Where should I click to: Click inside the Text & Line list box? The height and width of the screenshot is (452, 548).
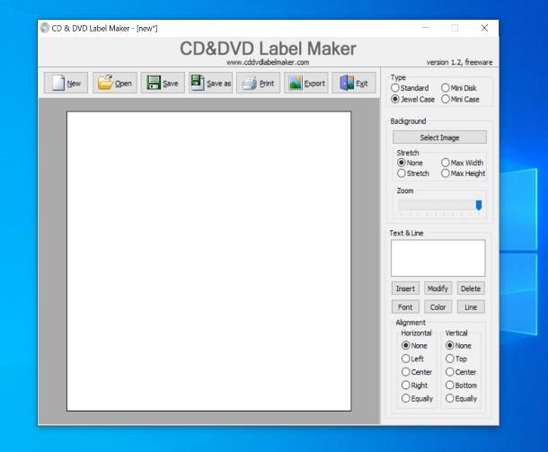coord(438,258)
